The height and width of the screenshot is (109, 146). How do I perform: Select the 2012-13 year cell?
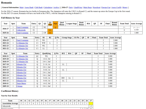click(x=6, y=78)
